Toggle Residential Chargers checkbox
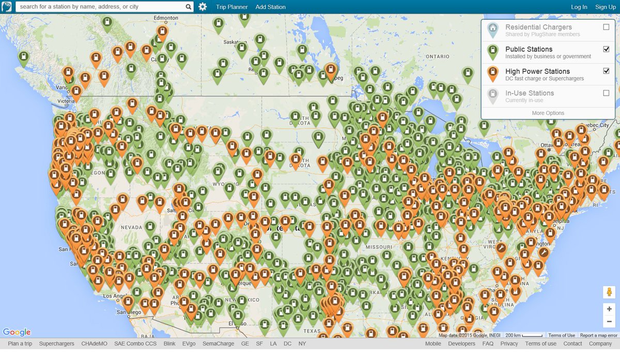The image size is (620, 361). pos(606,27)
